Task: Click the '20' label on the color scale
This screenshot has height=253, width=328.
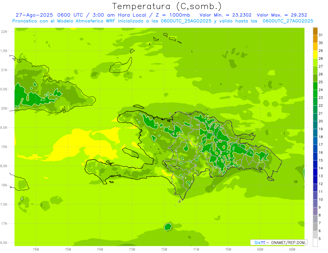Action: 321,121
